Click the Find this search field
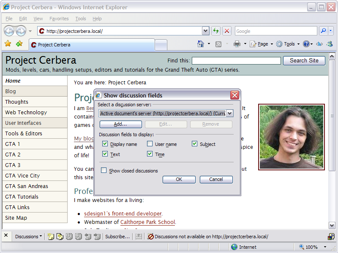This screenshot has width=338, height=253. pos(236,61)
